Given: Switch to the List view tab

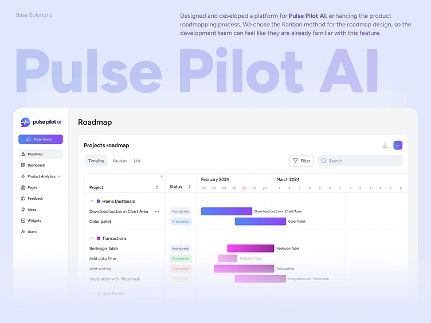Looking at the screenshot, I should (137, 161).
